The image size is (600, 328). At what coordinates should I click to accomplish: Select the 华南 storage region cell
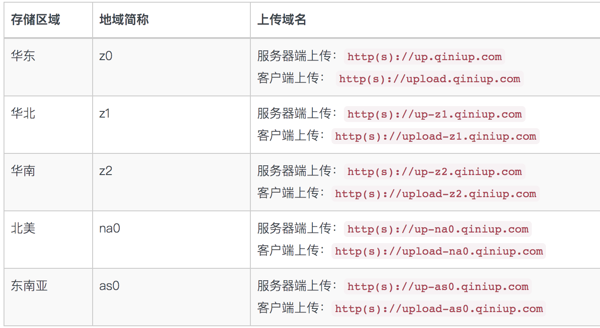23,171
